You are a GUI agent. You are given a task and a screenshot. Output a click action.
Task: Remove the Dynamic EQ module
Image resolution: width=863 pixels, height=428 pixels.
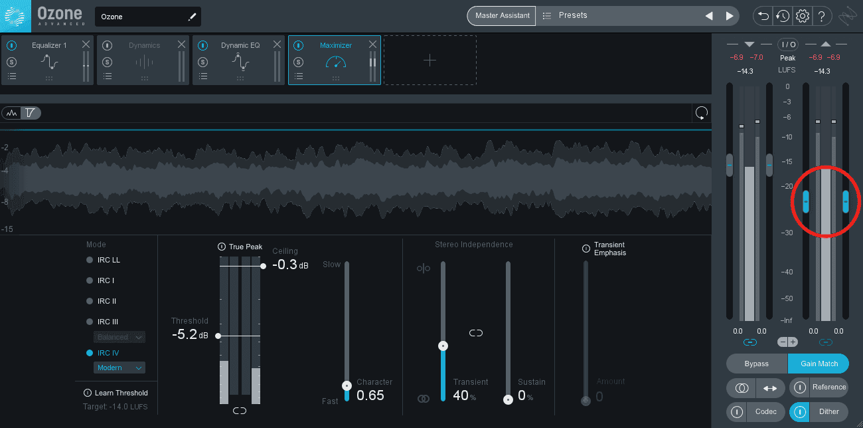coord(277,45)
